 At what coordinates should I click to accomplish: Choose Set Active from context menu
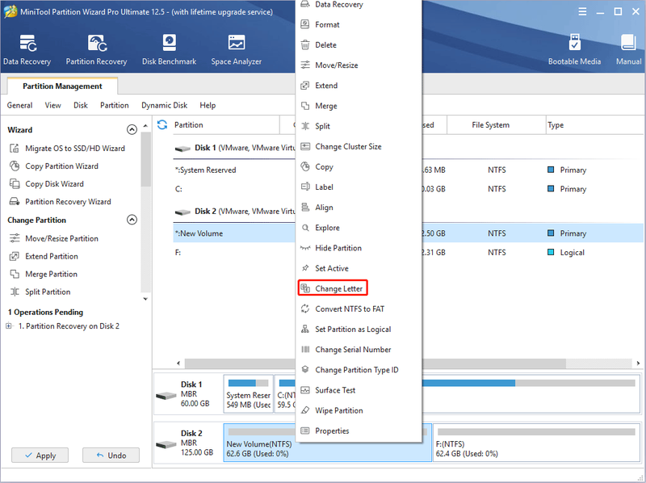[x=359, y=268]
